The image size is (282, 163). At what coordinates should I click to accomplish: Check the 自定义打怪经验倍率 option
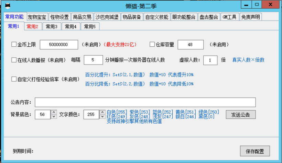(14, 79)
